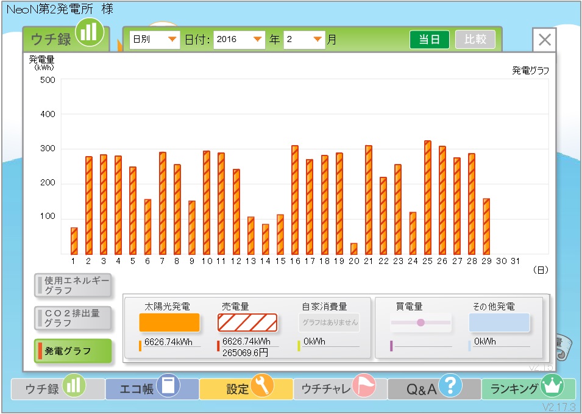Click the 買電量 line legend marker
This screenshot has height=414, width=582.
point(421,323)
